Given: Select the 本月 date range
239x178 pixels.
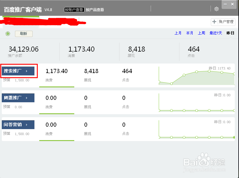Looking at the screenshot, I should tap(190, 33).
